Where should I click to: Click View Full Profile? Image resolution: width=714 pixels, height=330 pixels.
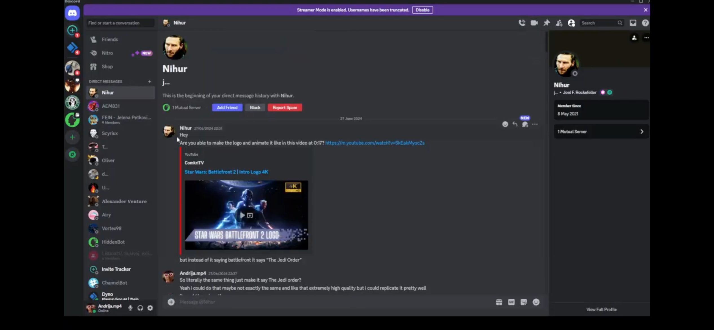[601, 310]
